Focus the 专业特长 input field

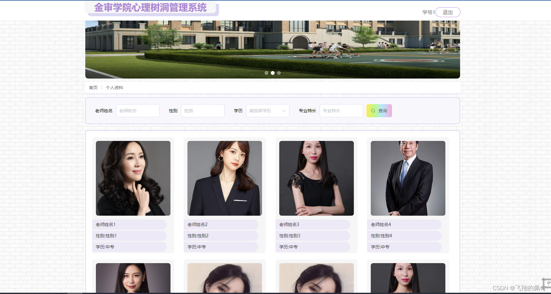(x=341, y=111)
